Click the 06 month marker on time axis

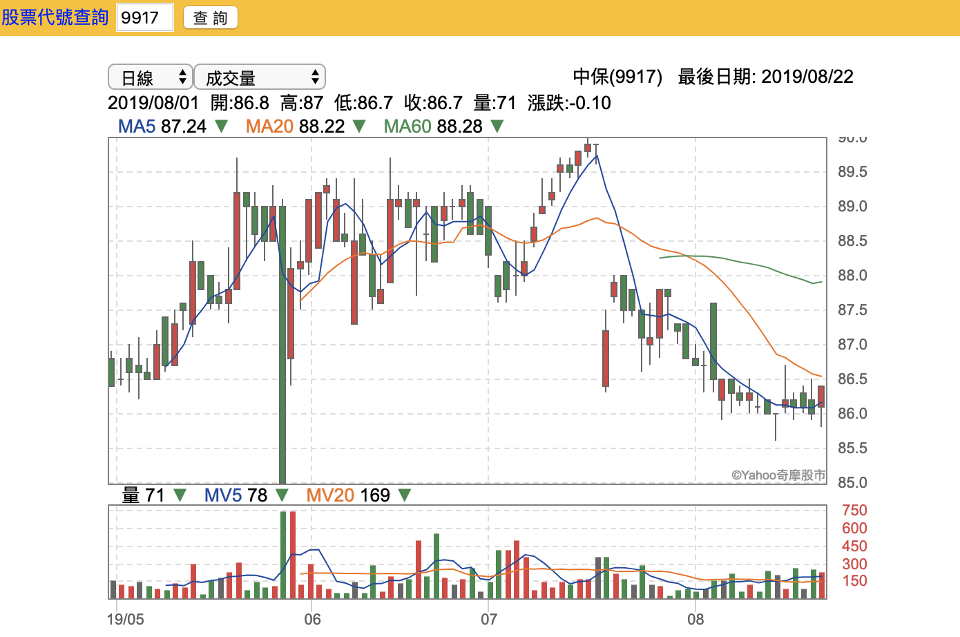[312, 618]
